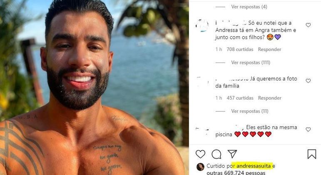View the 'outras 669.724 pessoas' likes list
The width and height of the screenshot is (321, 175).
(x=236, y=173)
